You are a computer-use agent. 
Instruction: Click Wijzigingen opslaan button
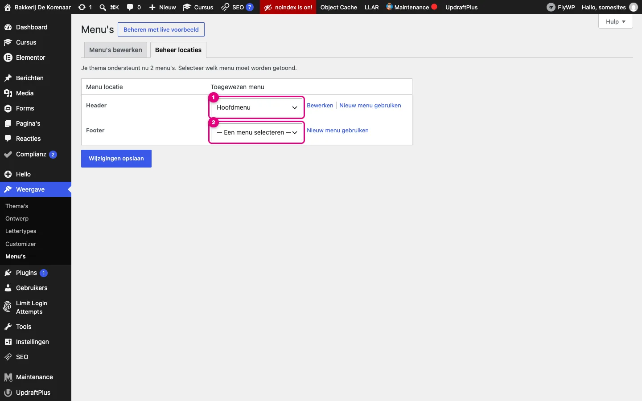coord(116,159)
